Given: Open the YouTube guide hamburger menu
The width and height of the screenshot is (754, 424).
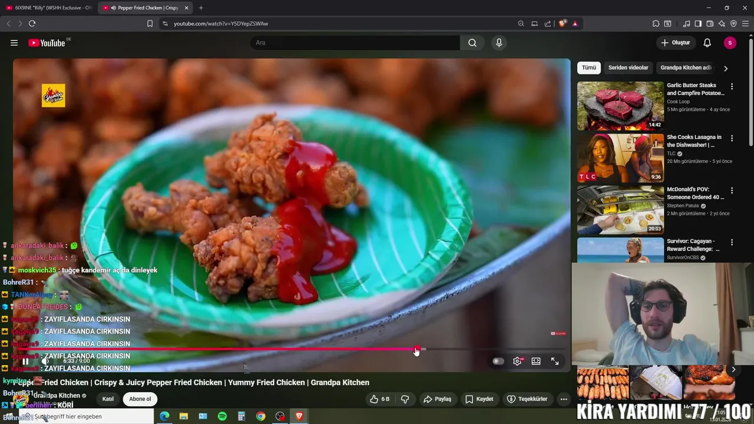Looking at the screenshot, I should point(14,43).
